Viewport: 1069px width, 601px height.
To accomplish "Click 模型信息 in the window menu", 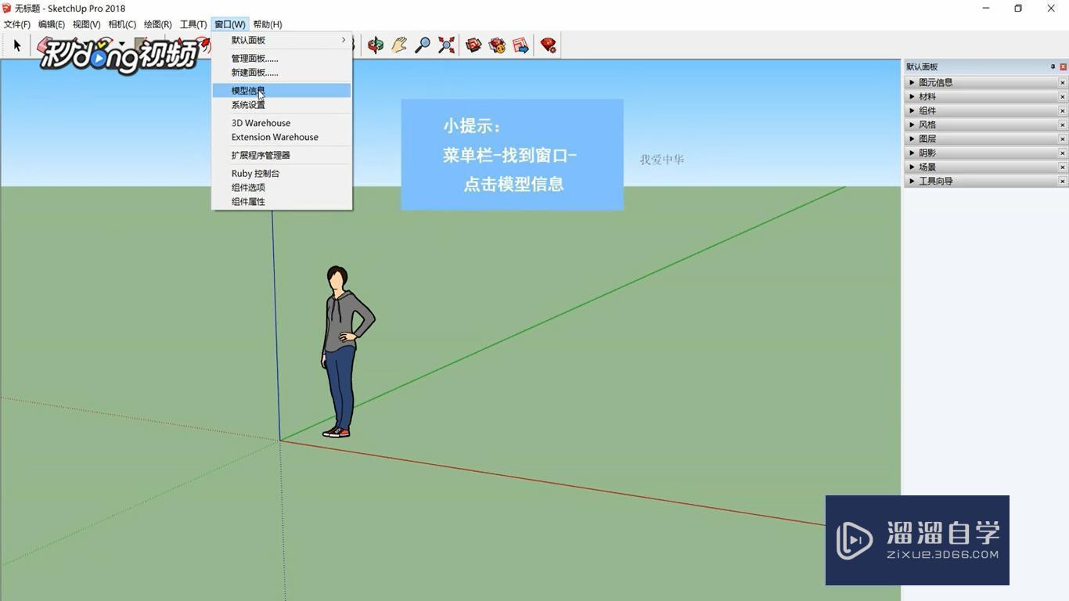I will (282, 91).
